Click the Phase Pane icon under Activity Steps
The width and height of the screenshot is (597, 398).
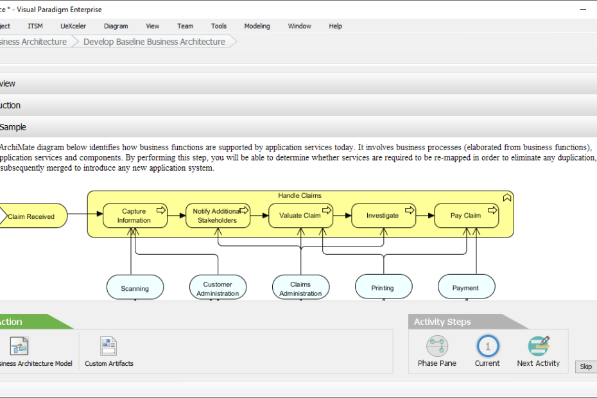coord(437,347)
